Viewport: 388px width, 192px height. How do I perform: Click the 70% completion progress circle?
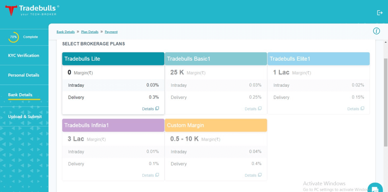pyautogui.click(x=14, y=37)
